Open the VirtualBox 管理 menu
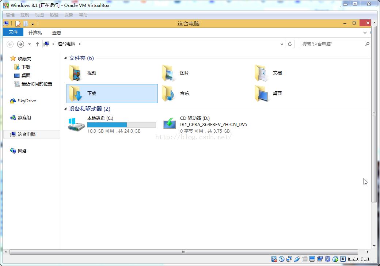Screen dimensions: 380x266 (10, 15)
